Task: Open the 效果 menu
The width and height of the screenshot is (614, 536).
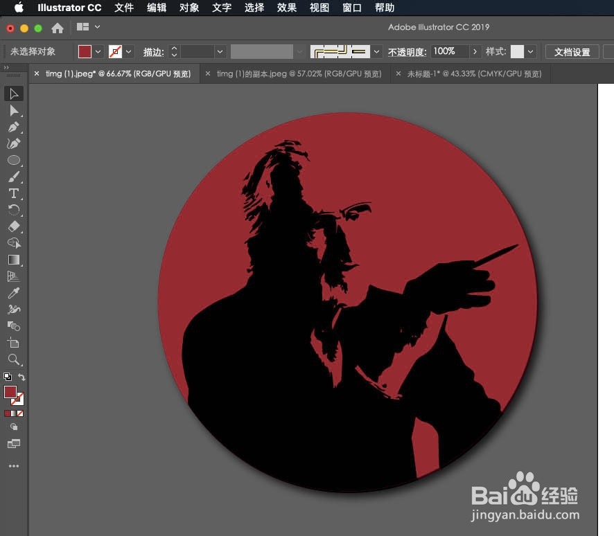Action: tap(287, 8)
